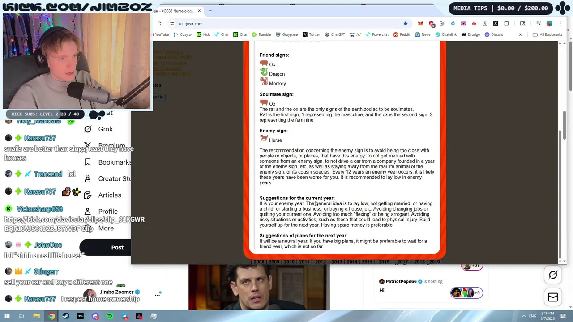The width and height of the screenshot is (573, 322).
Task: Close the GG33 Numerology tab
Action: click(199, 11)
